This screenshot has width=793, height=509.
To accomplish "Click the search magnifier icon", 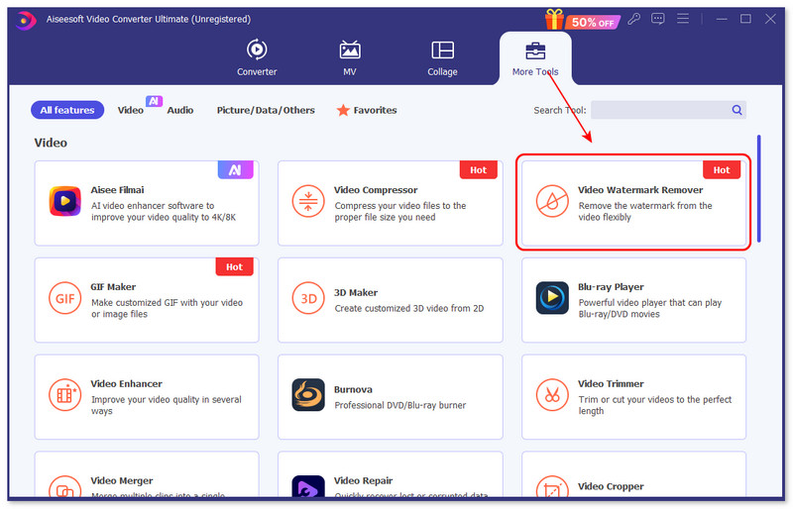I will pyautogui.click(x=736, y=110).
